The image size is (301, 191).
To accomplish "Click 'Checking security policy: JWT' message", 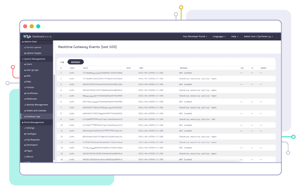I will coord(197,119).
